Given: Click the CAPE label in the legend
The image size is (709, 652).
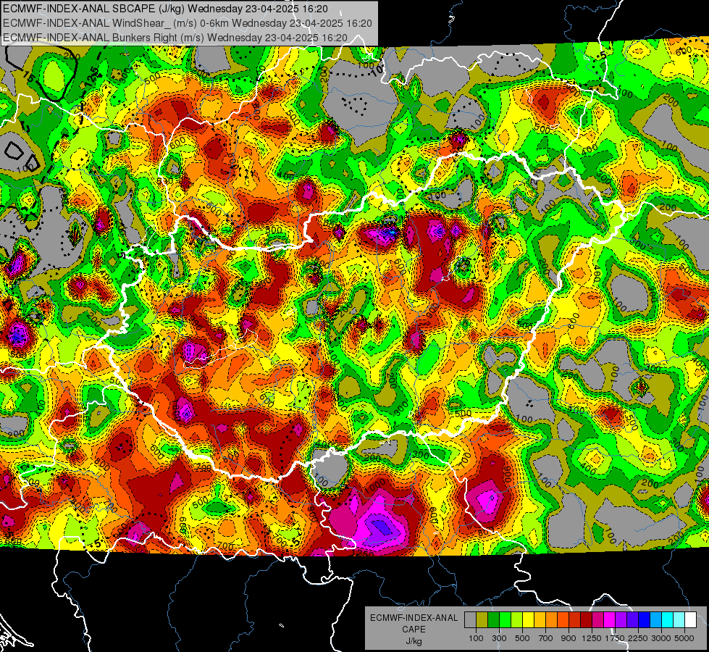Looking at the screenshot, I should click(414, 629).
